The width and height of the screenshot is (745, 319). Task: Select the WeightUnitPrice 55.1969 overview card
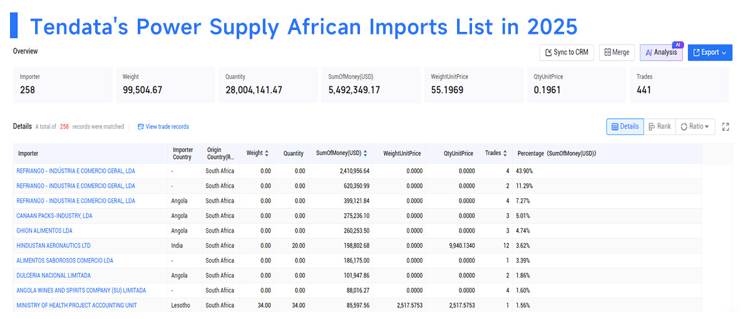474,85
